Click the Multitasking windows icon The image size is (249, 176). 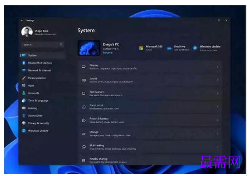pyautogui.click(x=84, y=147)
